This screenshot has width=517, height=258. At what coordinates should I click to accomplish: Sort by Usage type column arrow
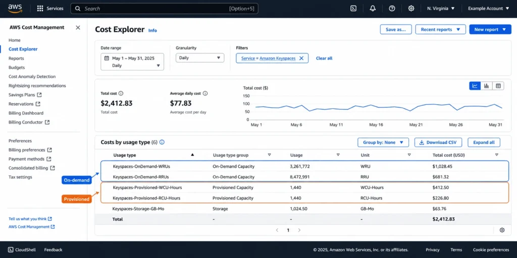(x=192, y=155)
